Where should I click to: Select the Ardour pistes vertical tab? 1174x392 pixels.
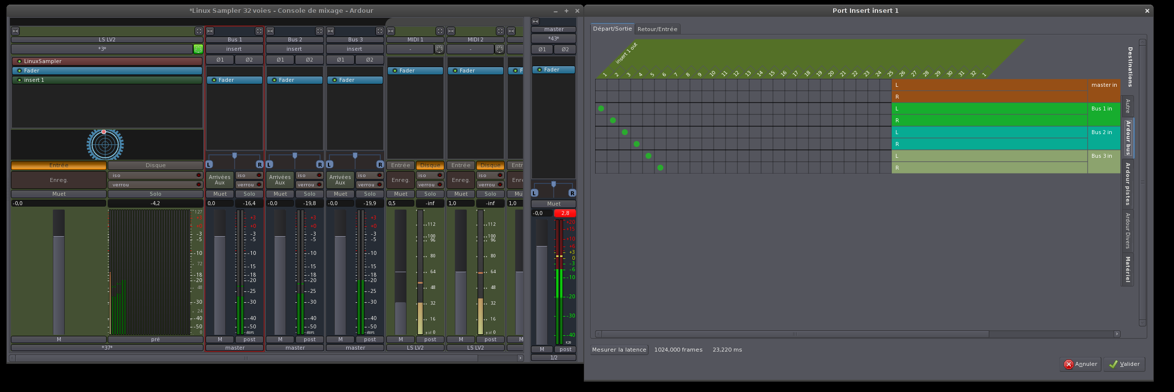tap(1128, 183)
